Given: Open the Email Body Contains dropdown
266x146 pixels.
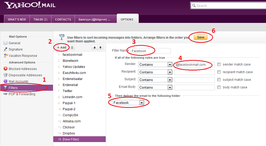Looking at the screenshot, I should coord(155,87).
